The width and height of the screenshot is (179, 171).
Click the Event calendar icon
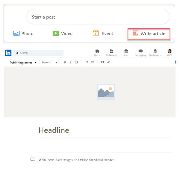click(x=96, y=33)
